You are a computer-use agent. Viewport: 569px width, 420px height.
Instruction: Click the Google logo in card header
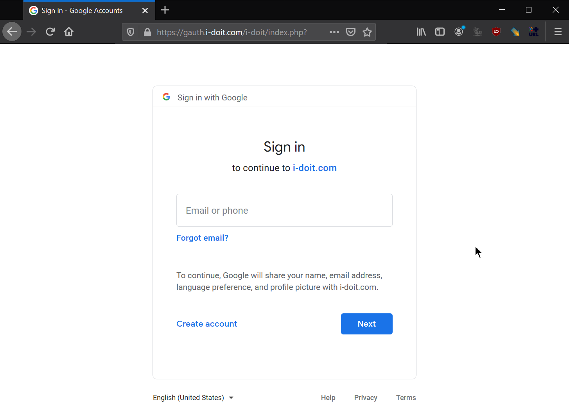click(167, 97)
